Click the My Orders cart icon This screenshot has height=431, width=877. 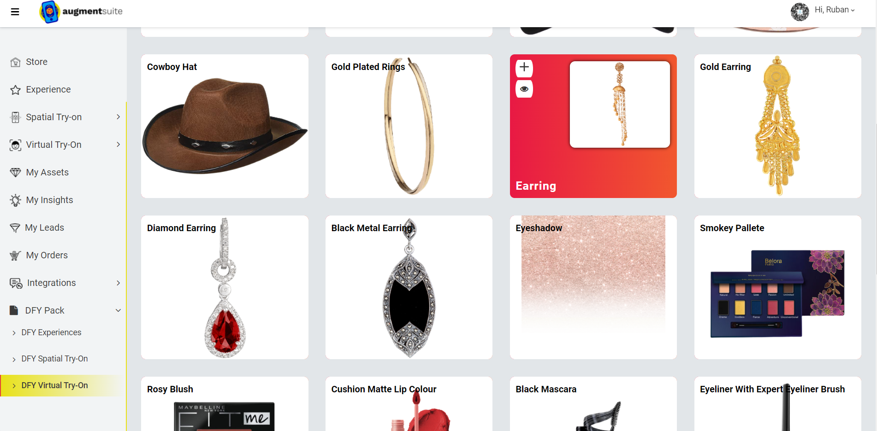tap(15, 256)
